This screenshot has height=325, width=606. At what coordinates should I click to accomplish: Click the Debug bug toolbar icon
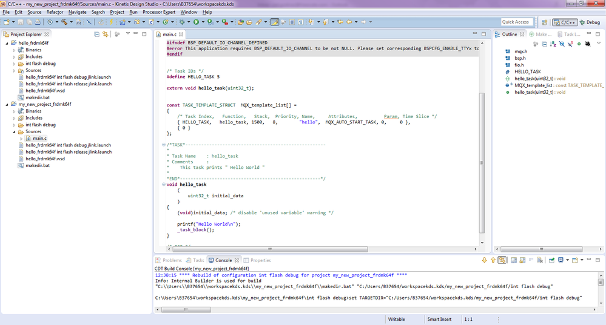[181, 22]
